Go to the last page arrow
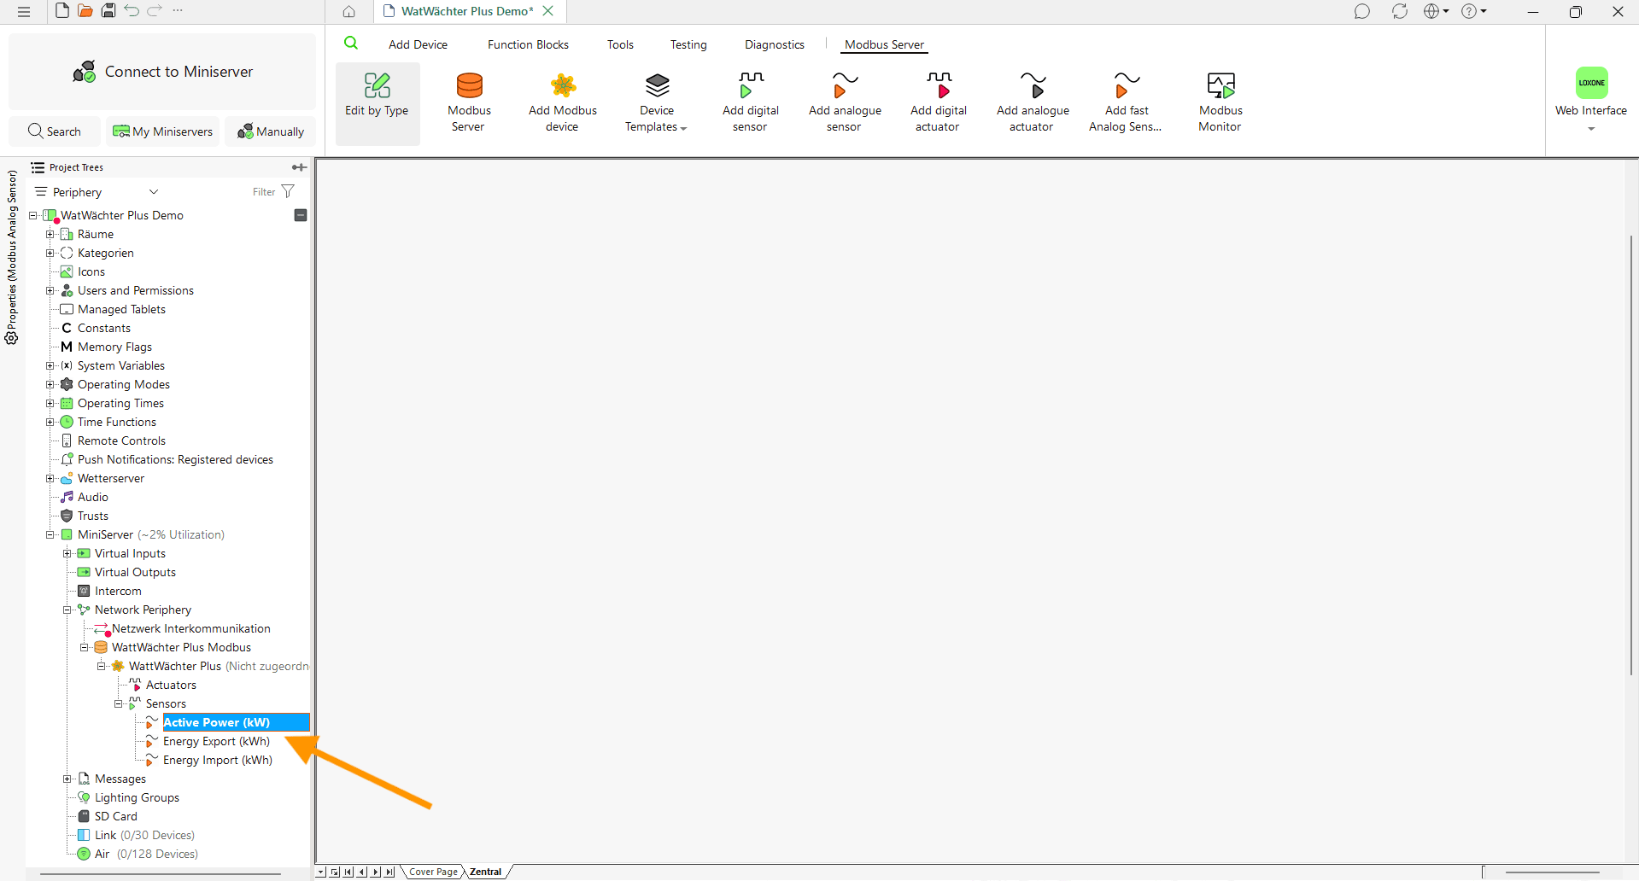Screen dimensions: 1639x881 coord(389,872)
